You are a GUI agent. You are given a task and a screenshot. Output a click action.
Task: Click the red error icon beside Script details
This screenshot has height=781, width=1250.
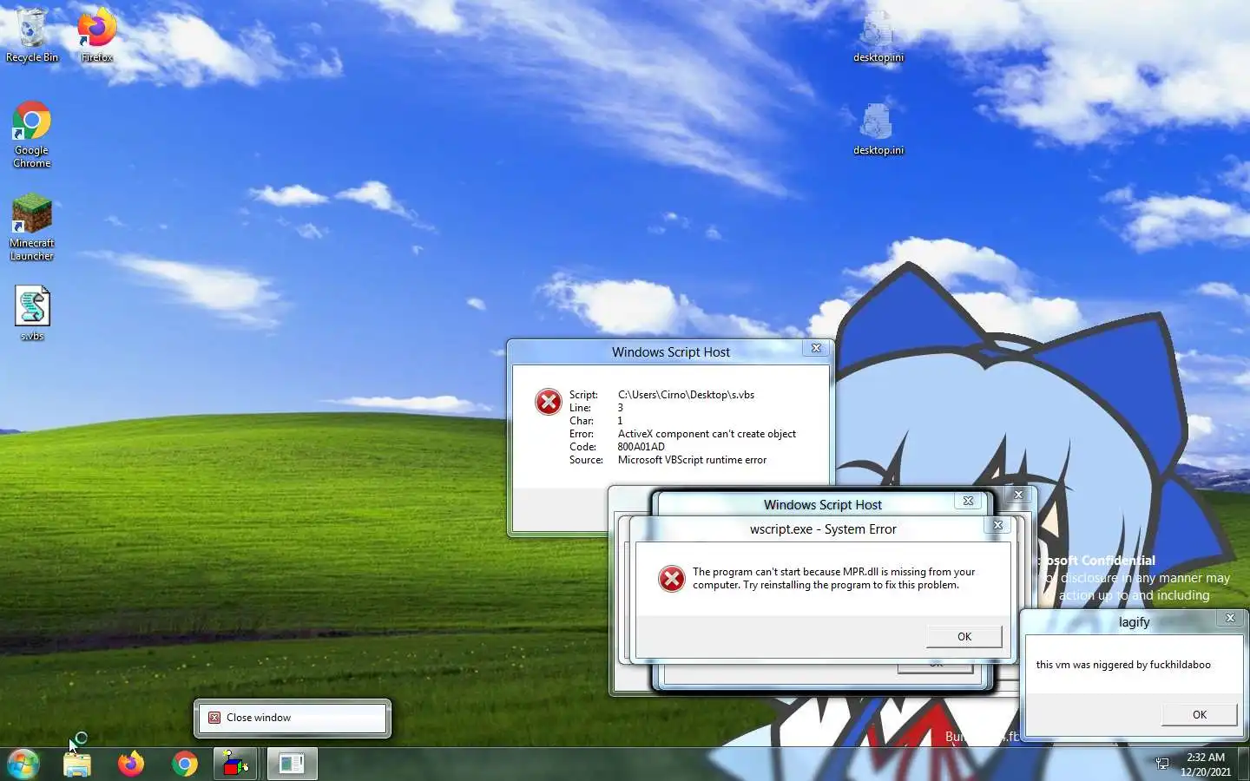coord(549,402)
